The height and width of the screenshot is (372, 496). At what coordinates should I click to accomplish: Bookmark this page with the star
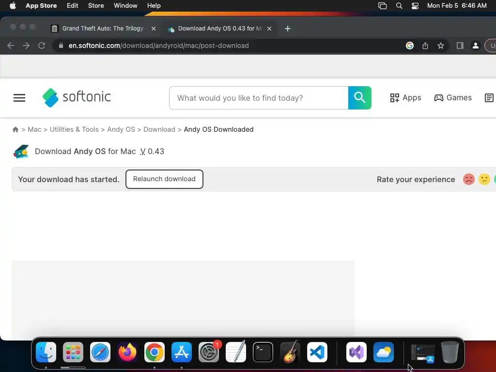[x=441, y=46]
